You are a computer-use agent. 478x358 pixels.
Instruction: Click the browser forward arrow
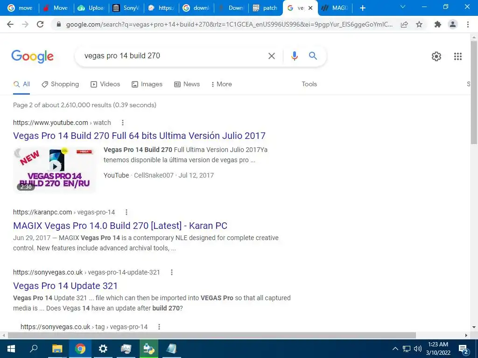[x=25, y=24]
